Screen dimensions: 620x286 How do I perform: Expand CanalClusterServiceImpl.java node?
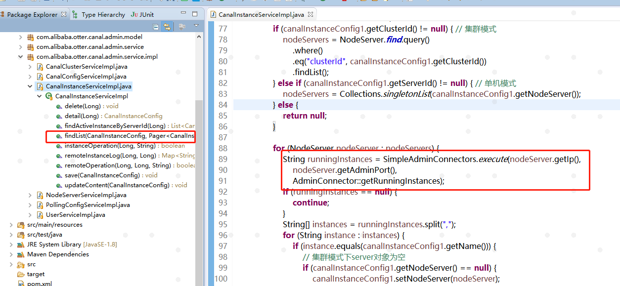pos(30,67)
